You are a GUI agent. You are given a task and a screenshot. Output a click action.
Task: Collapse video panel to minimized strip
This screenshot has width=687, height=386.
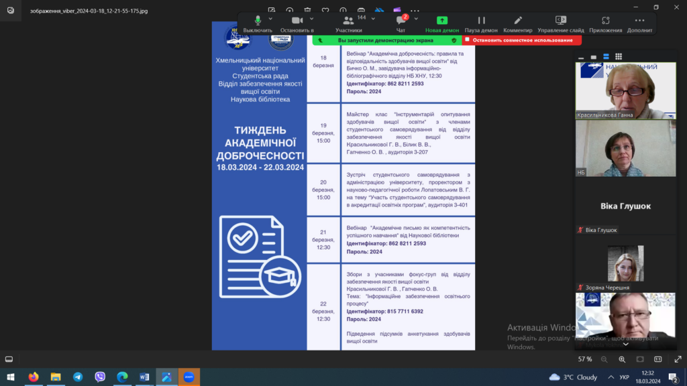tap(581, 57)
